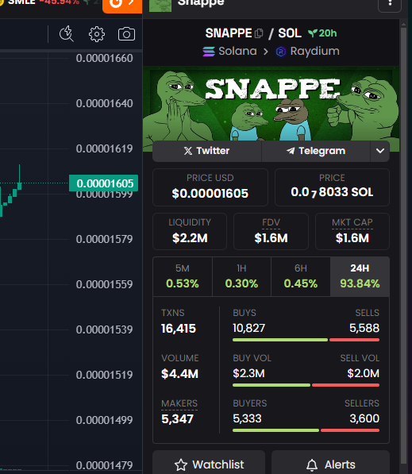Click the VOLUME value $4.4M

pos(179,374)
